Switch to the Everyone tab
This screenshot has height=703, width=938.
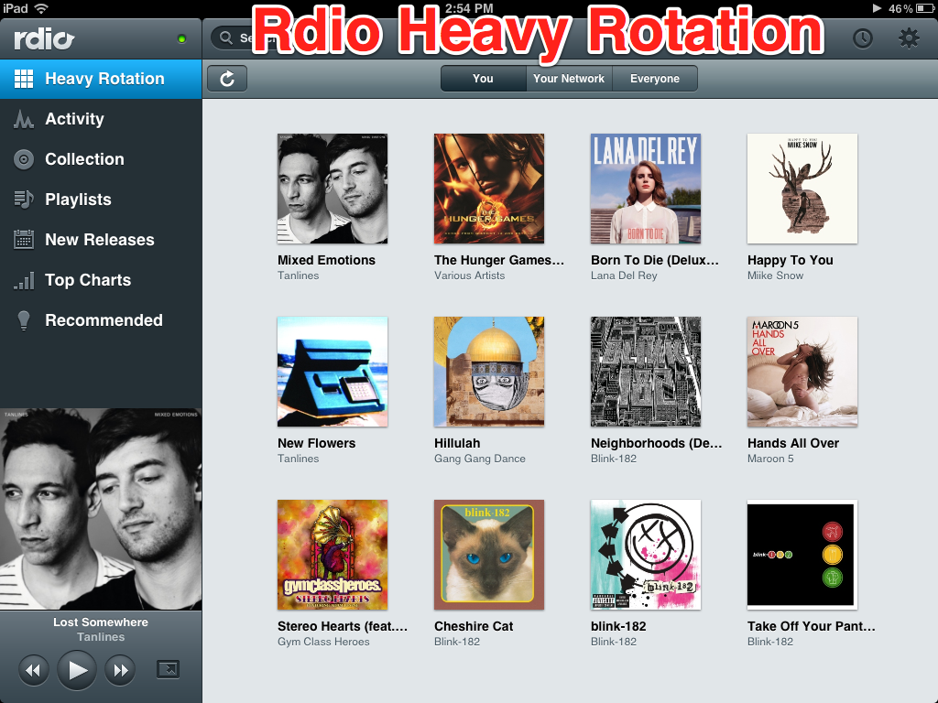pyautogui.click(x=655, y=79)
